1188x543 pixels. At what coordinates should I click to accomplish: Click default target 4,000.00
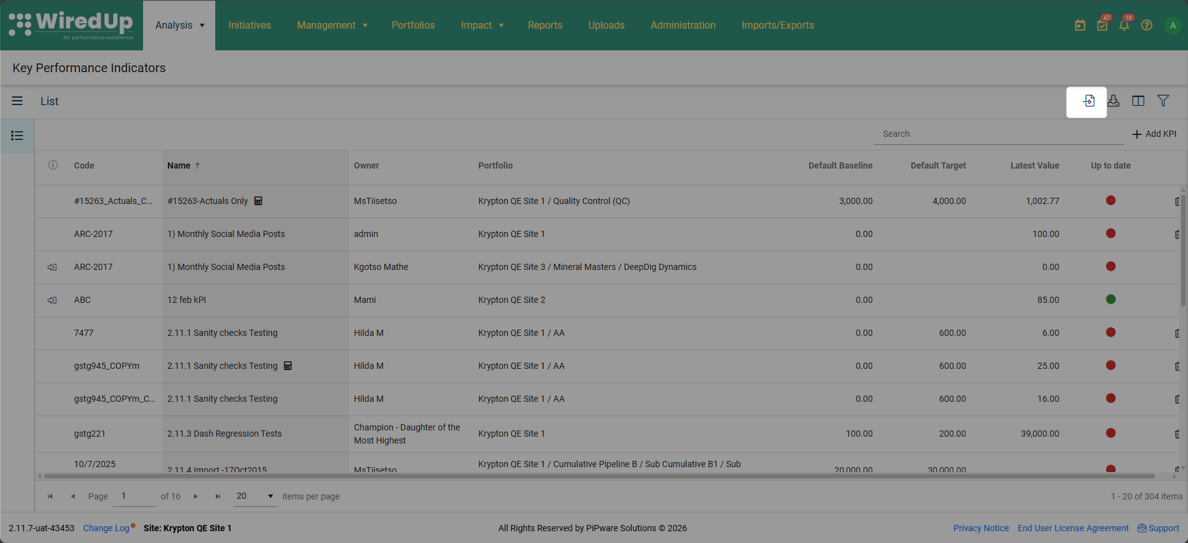[949, 201]
